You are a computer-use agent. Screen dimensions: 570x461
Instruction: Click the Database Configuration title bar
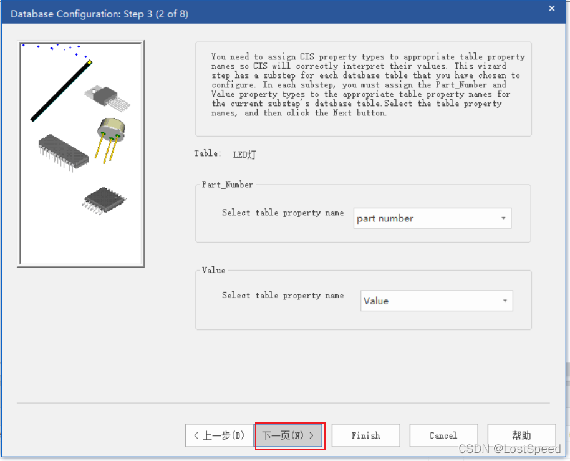249,12
